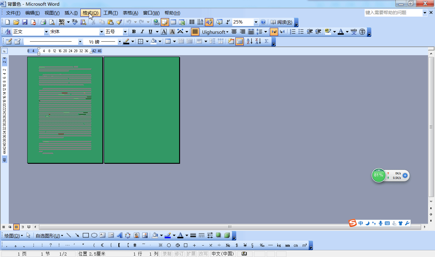Screen dimensions: 435x257
Task: Open the 插入 Insert menu
Action: [71, 13]
